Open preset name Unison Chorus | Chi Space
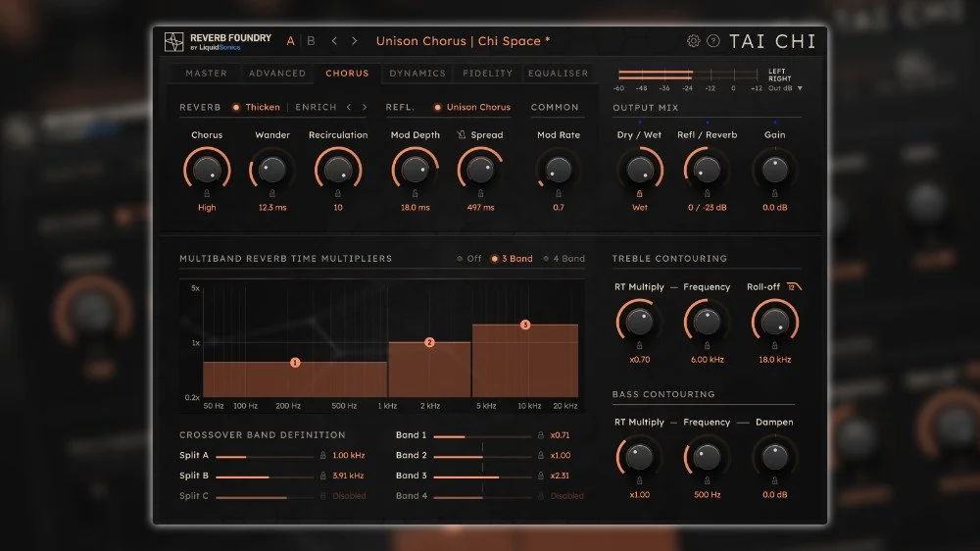980x551 pixels. click(463, 41)
